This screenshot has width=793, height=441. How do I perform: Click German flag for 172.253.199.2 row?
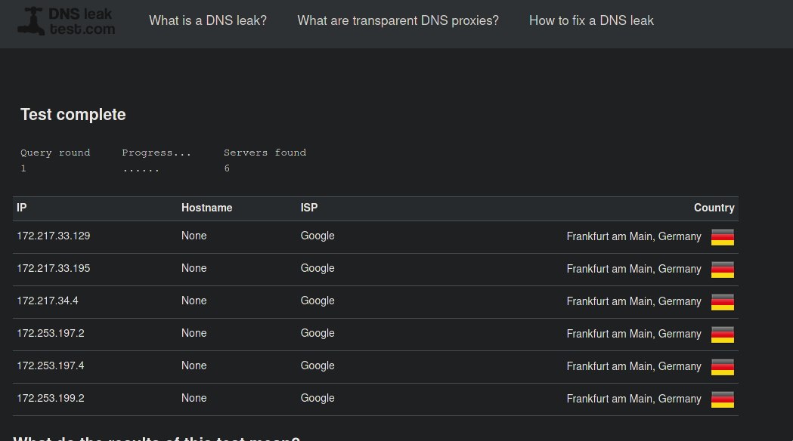[x=722, y=399]
